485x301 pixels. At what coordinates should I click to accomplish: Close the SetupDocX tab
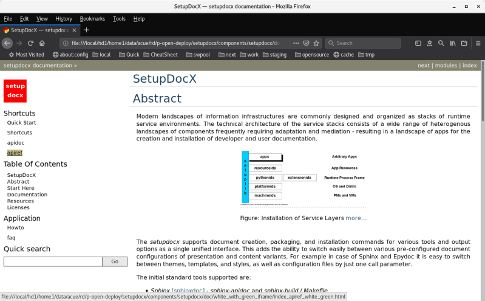pyautogui.click(x=74, y=30)
